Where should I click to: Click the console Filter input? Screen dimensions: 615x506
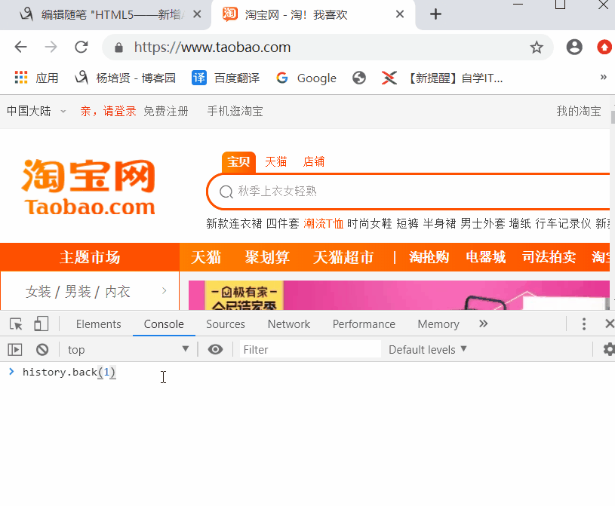[x=310, y=349]
